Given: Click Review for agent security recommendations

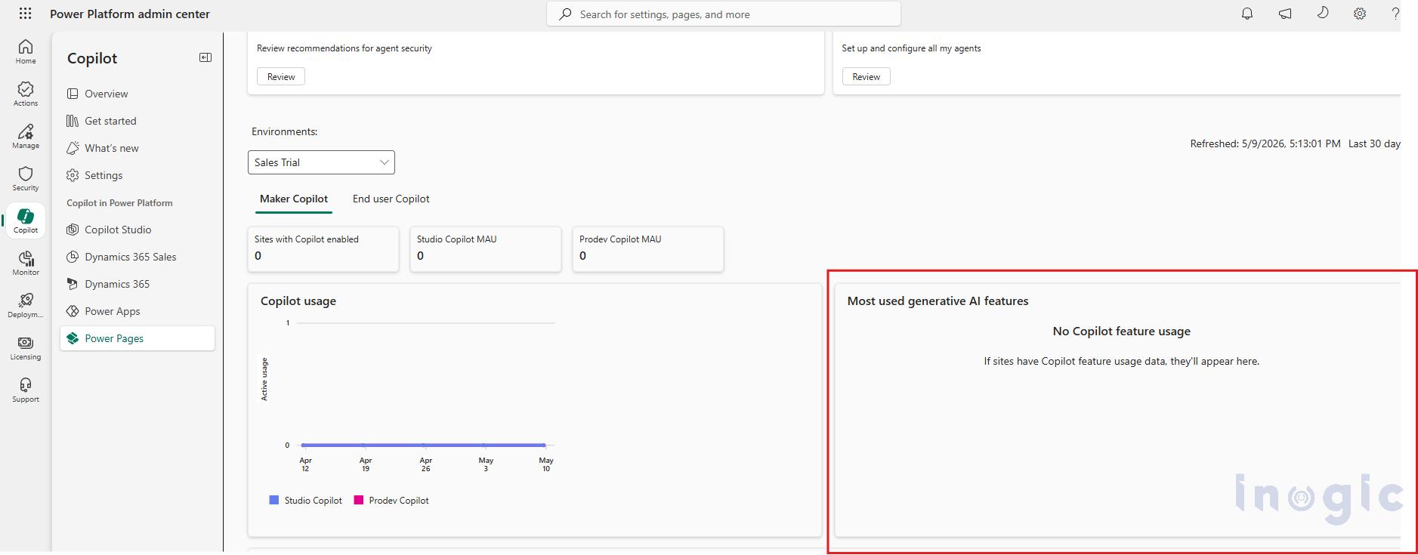Looking at the screenshot, I should click(281, 76).
